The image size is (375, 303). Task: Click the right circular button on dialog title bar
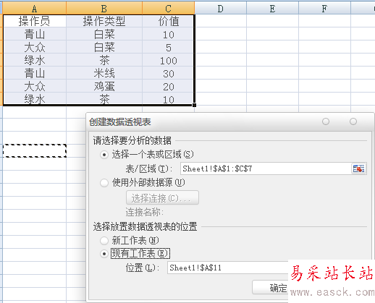[353, 121]
